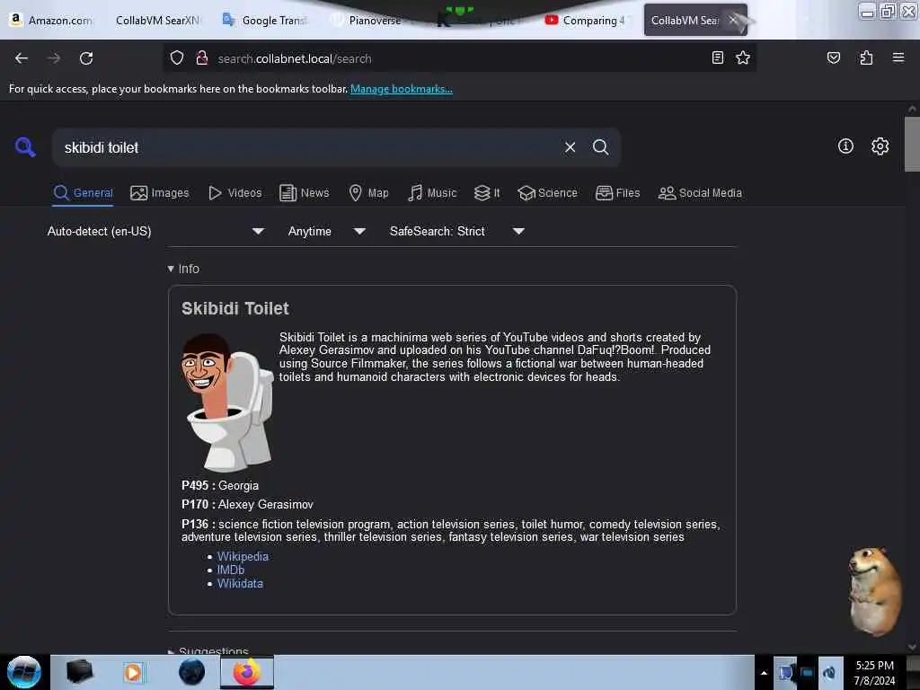Viewport: 920px width, 690px height.
Task: Expand the Suggestions section
Action: click(208, 650)
